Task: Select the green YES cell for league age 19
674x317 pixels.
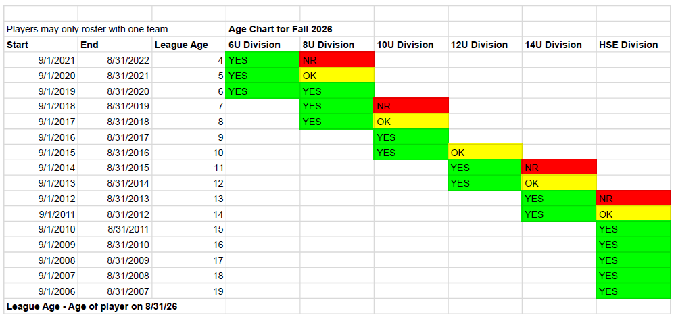Action: (633, 291)
